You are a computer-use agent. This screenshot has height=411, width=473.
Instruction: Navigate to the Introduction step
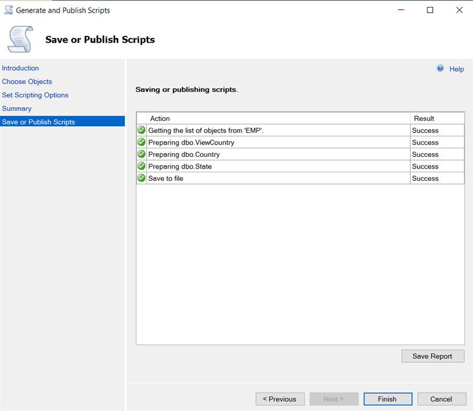click(x=20, y=68)
